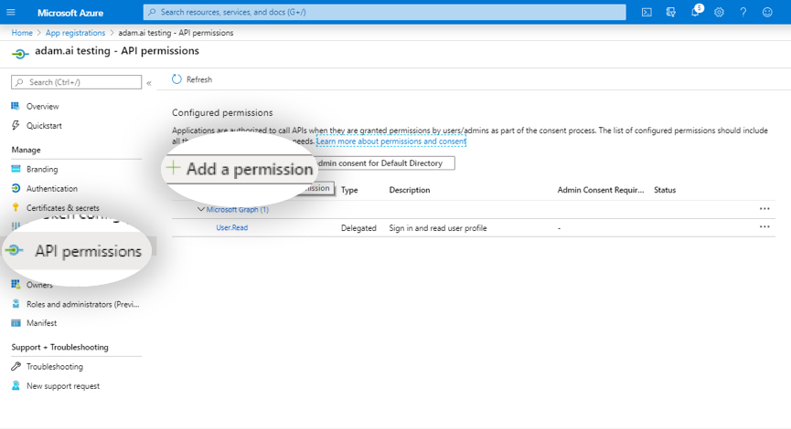Click the Refresh icon
This screenshot has height=429, width=791.
point(176,79)
